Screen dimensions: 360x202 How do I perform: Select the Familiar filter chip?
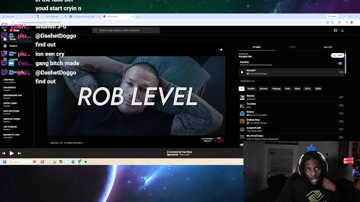tap(251, 89)
